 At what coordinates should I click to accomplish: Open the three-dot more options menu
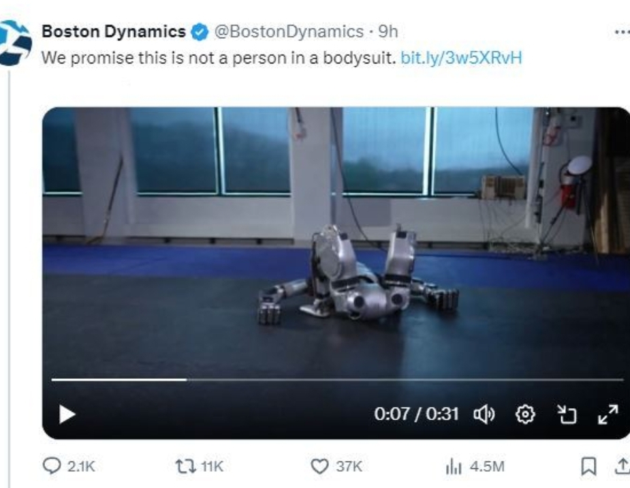coord(620,31)
